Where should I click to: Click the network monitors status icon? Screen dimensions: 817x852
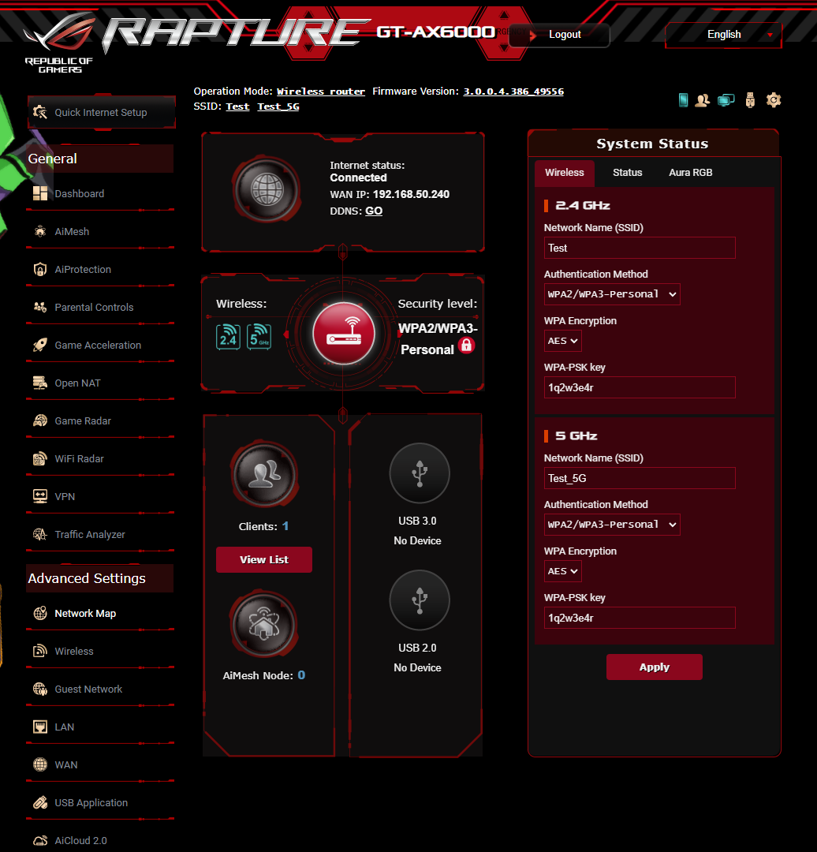tap(726, 100)
